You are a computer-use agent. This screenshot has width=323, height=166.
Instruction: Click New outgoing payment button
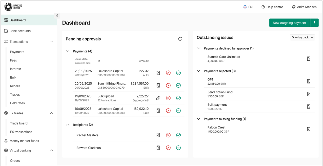(x=289, y=23)
